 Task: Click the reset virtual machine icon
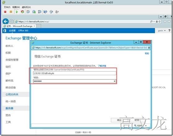tap(22, 12)
